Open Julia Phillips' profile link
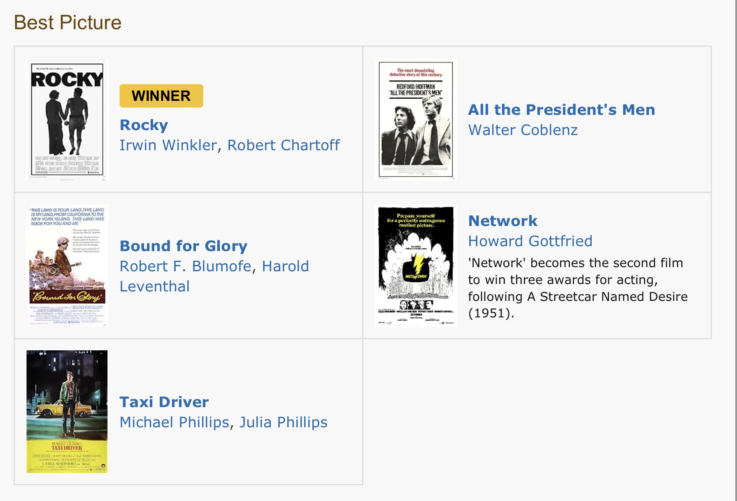 pos(284,422)
